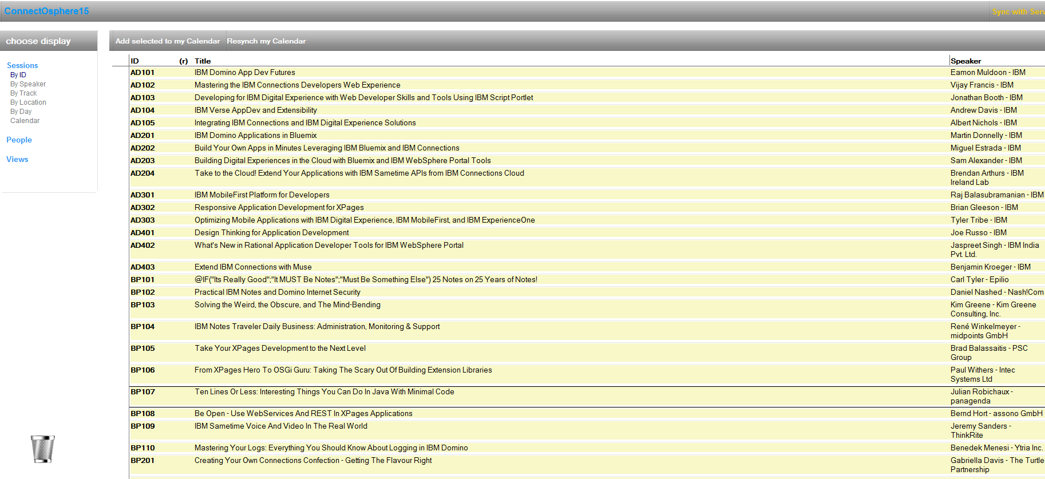Select session ID AD105

pyautogui.click(x=142, y=123)
